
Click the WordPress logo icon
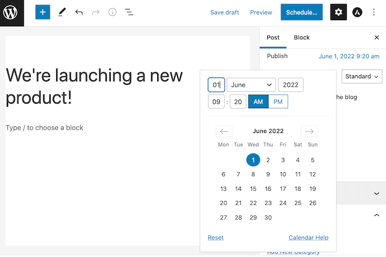[12, 12]
